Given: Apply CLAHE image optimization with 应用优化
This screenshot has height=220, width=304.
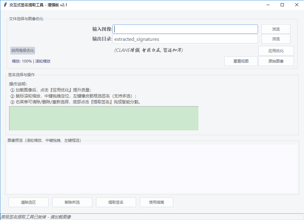Looking at the screenshot, I should 276,51.
